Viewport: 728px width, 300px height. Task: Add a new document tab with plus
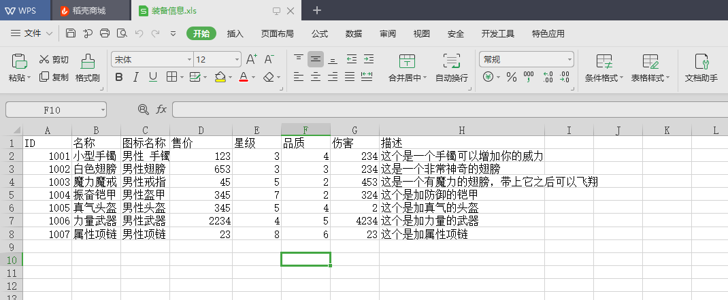click(x=317, y=10)
